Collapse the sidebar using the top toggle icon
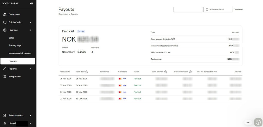This screenshot has width=263, height=127. click(x=31, y=4)
